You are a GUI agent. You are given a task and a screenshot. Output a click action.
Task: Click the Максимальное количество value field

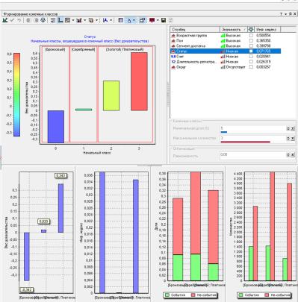[x=253, y=138]
